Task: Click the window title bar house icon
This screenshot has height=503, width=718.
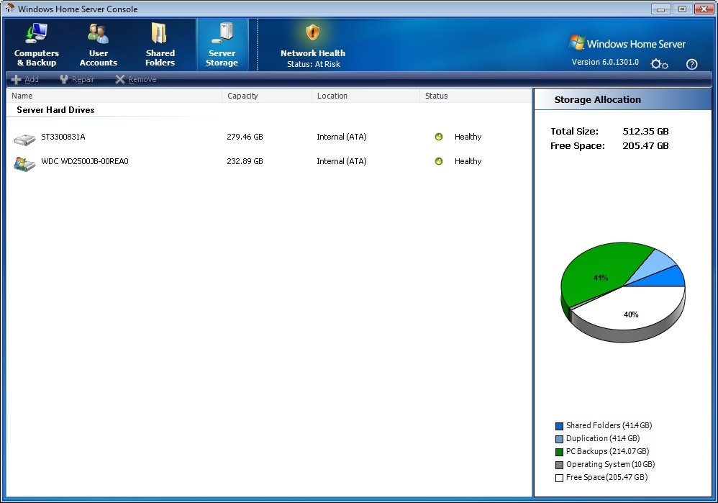Action: pyautogui.click(x=9, y=8)
